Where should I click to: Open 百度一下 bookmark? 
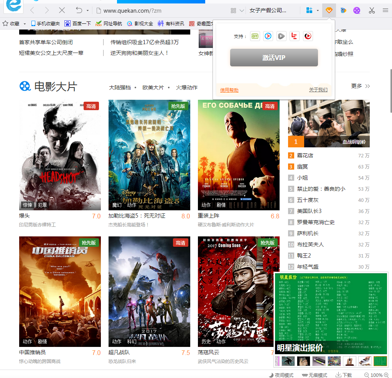[77, 23]
